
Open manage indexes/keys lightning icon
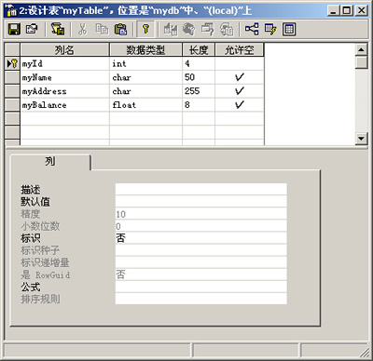click(x=270, y=30)
